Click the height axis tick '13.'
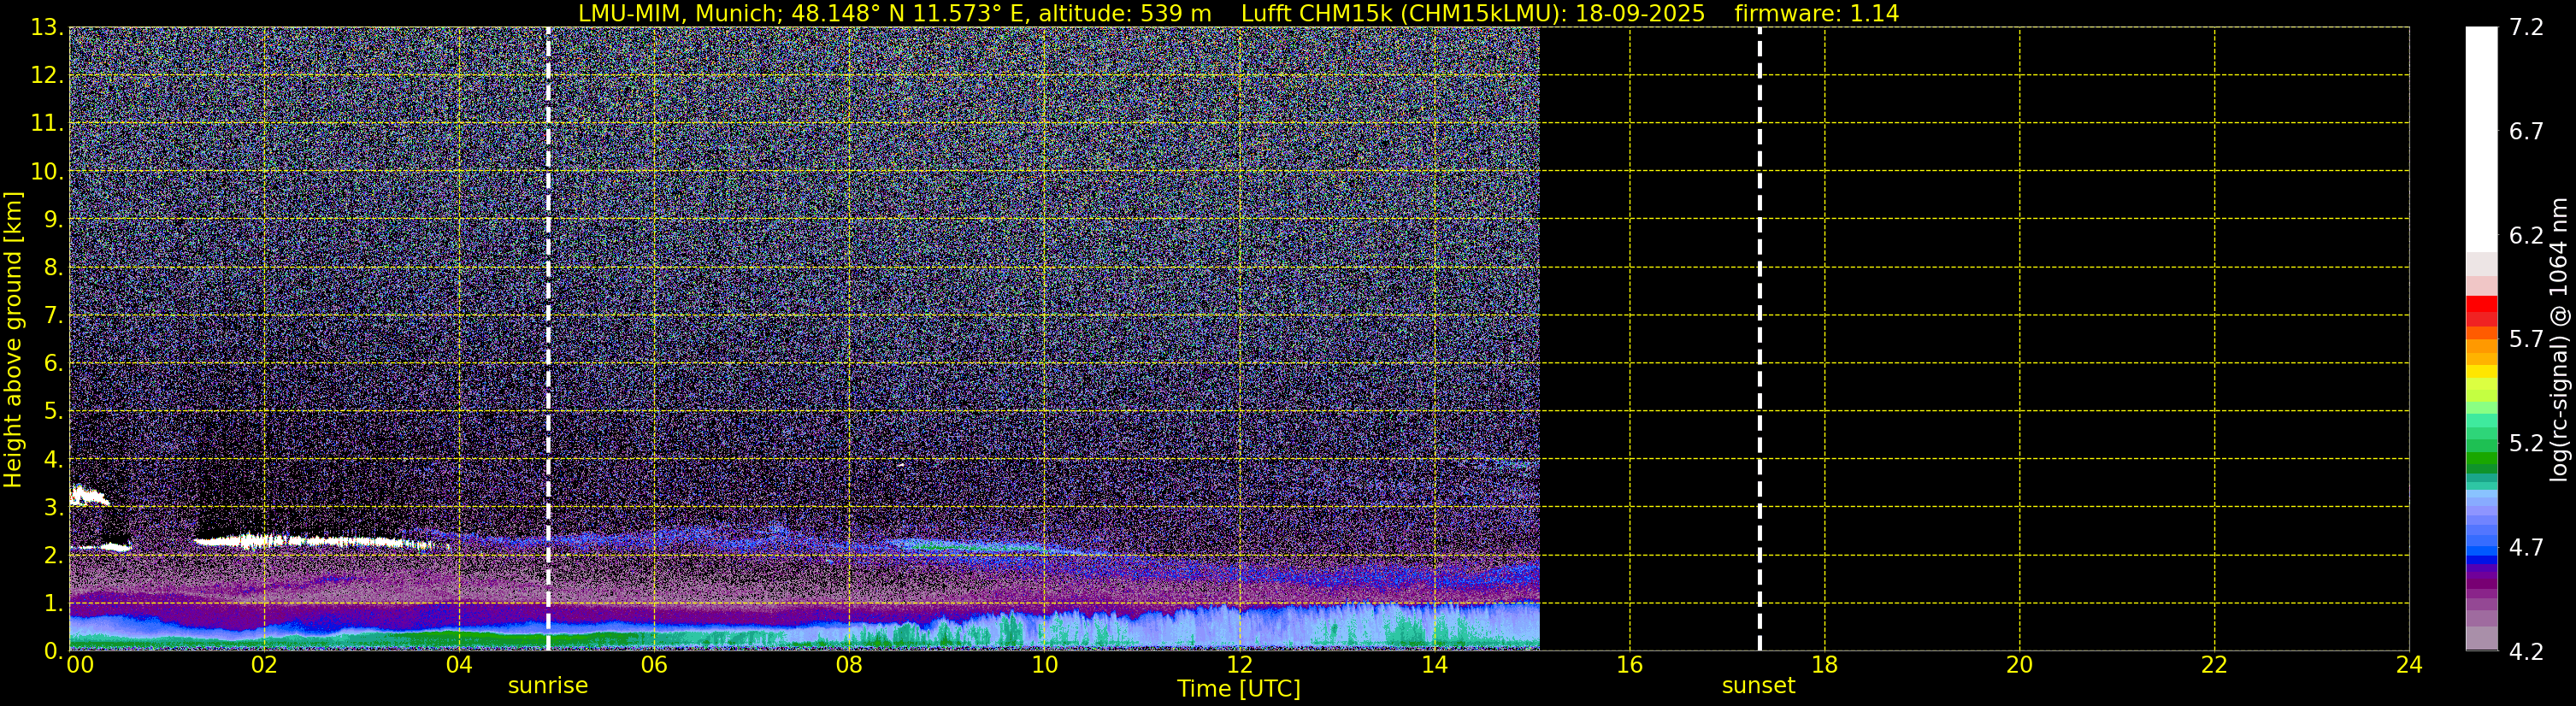The height and width of the screenshot is (706, 2576). click(47, 28)
